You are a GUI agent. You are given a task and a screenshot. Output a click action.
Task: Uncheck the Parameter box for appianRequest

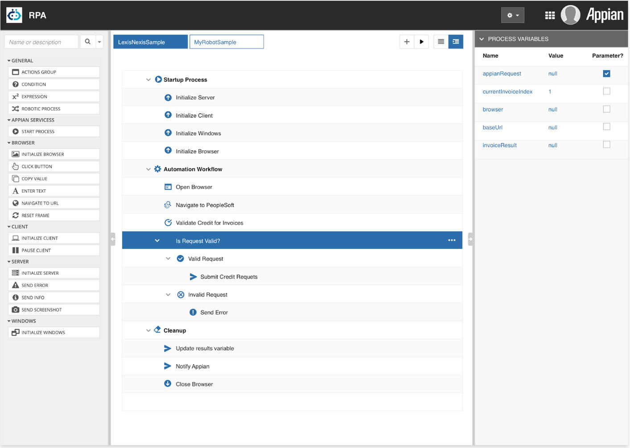pyautogui.click(x=606, y=73)
